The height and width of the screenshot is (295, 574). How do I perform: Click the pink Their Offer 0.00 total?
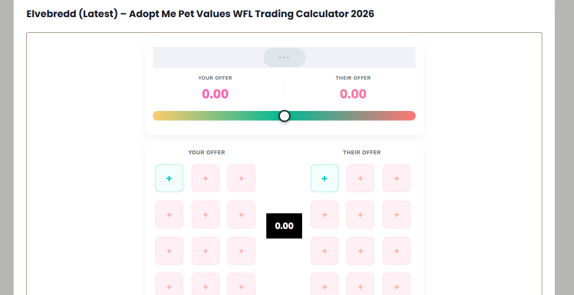[353, 94]
